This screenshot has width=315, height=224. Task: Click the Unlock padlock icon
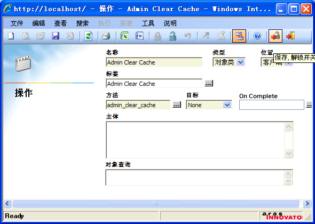[x=172, y=36]
